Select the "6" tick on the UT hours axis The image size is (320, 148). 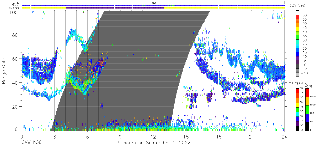click(x=87, y=137)
